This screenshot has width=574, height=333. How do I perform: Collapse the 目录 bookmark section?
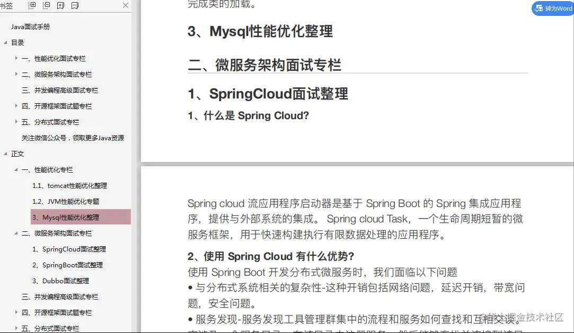5,42
